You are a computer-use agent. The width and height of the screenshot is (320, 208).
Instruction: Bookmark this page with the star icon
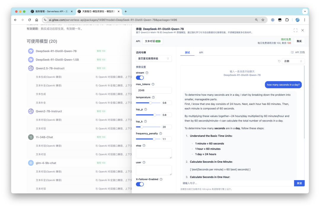point(263,20)
